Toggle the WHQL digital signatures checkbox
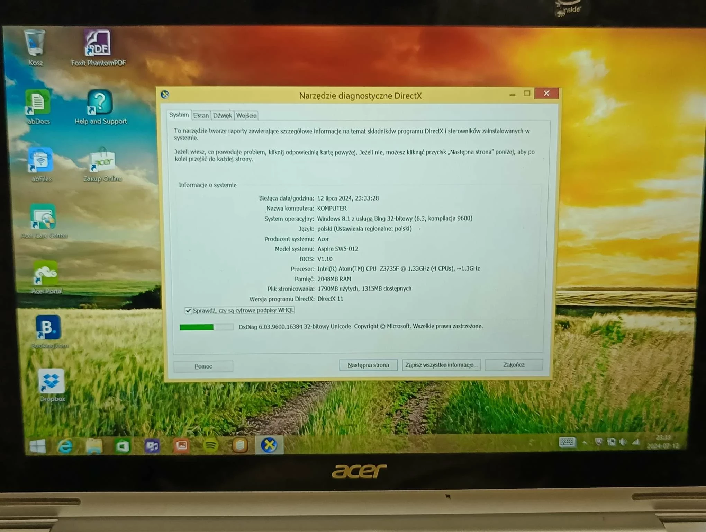706x532 pixels. point(188,311)
